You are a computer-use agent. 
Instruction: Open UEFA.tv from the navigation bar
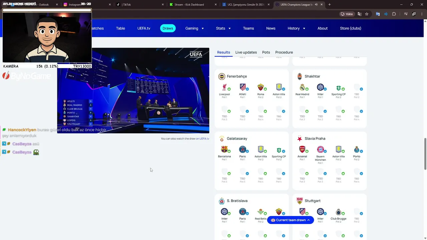coord(144,28)
